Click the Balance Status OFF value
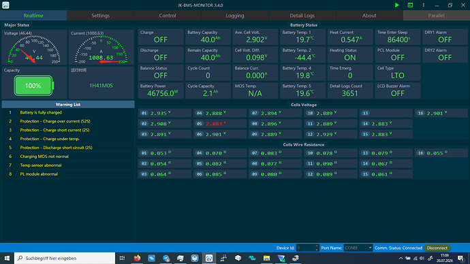Image resolution: width=470 pixels, height=264 pixels. [160, 76]
